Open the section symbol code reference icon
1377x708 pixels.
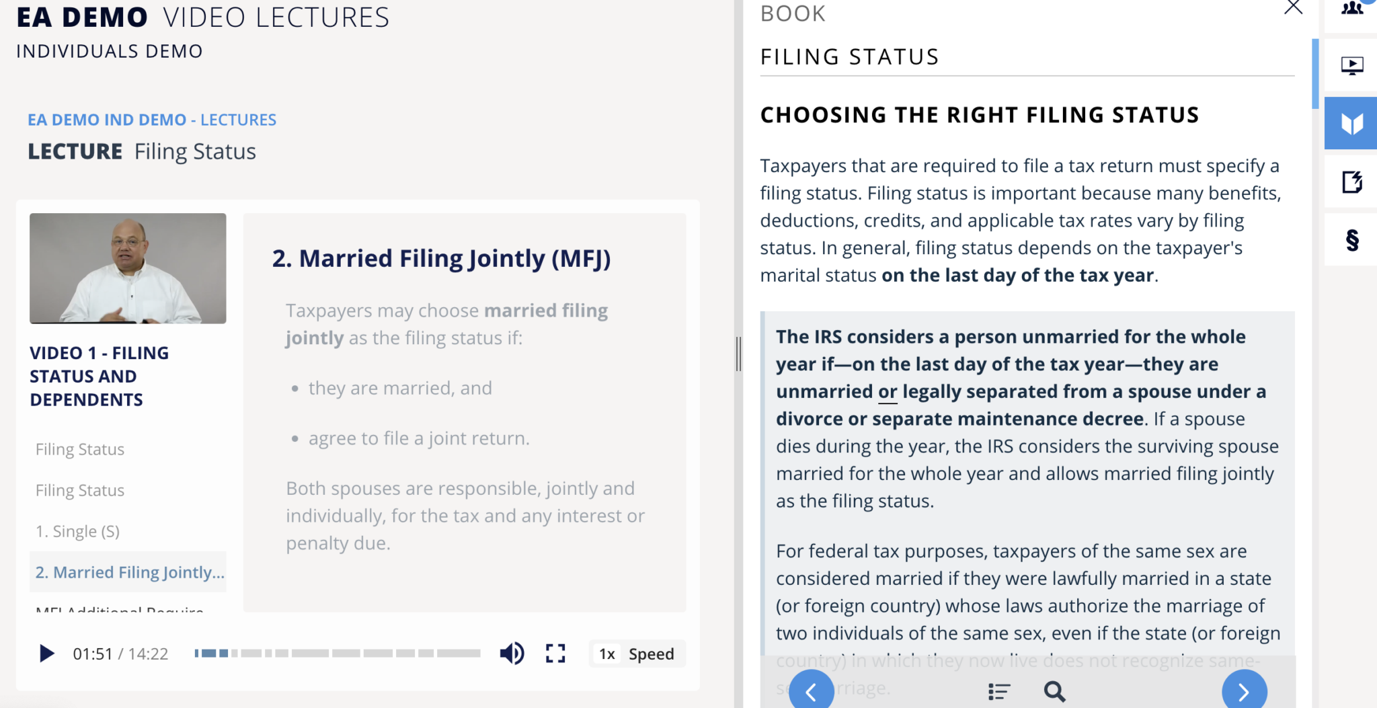(x=1351, y=240)
